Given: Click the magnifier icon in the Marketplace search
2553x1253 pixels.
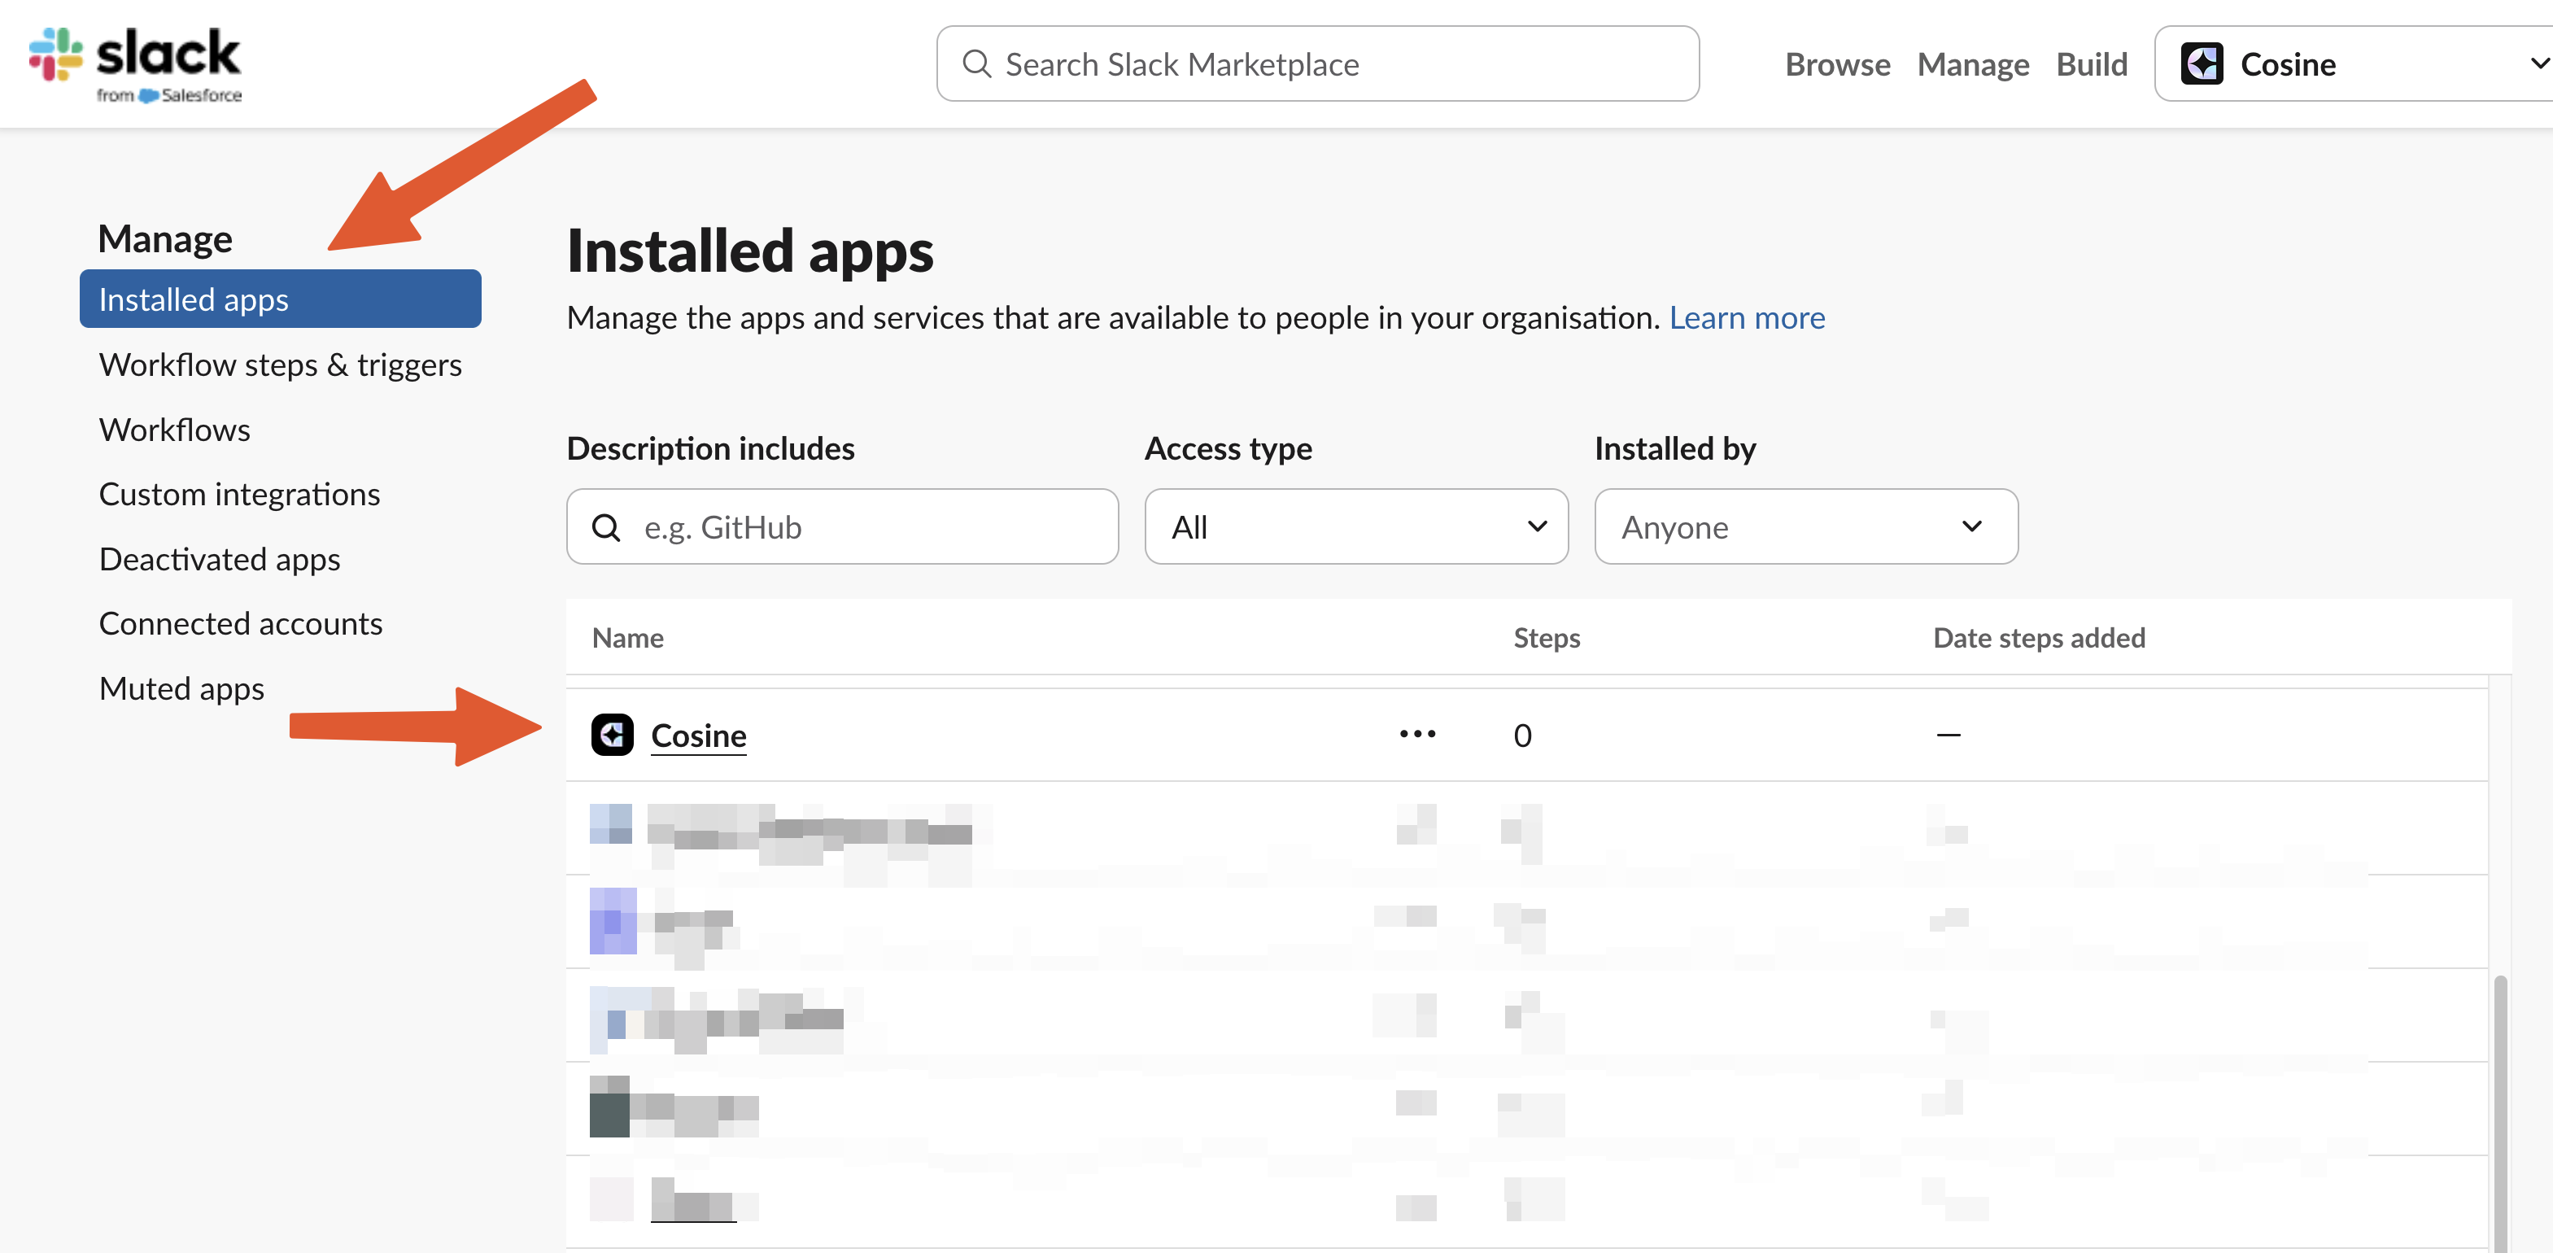Looking at the screenshot, I should click(976, 63).
